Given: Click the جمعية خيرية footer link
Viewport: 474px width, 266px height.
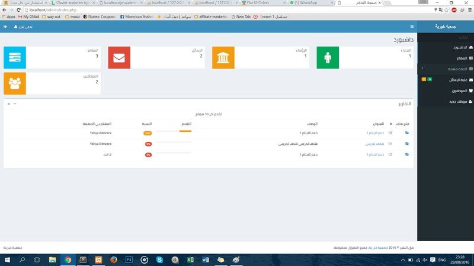Looking at the screenshot, I should (378, 248).
